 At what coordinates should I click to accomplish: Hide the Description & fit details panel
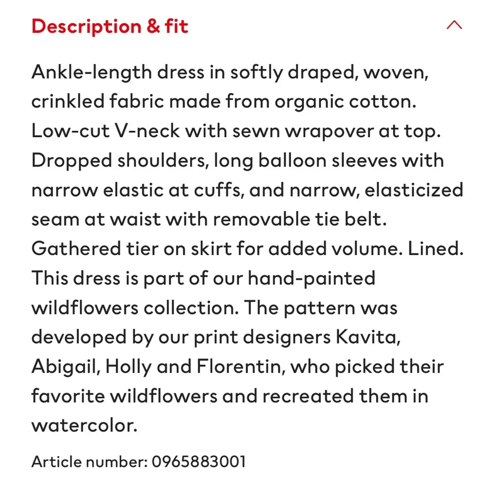[454, 25]
